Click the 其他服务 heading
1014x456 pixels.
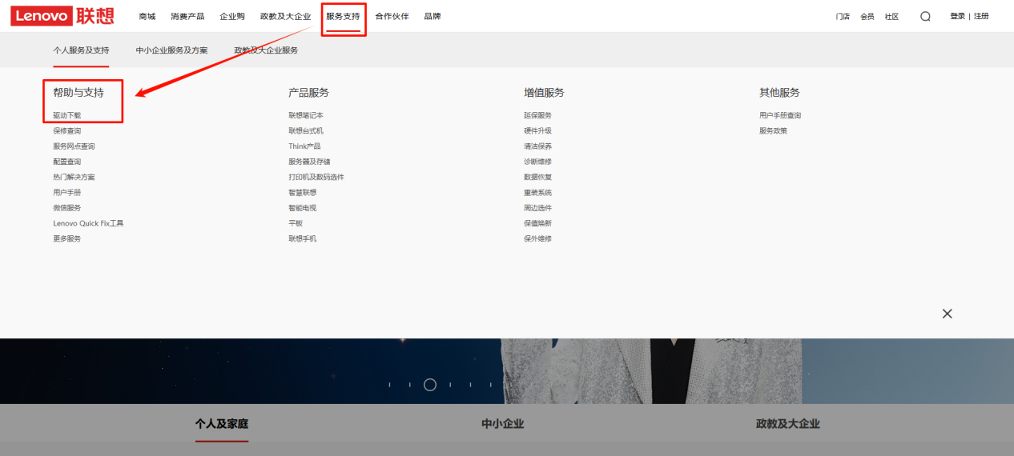click(780, 93)
